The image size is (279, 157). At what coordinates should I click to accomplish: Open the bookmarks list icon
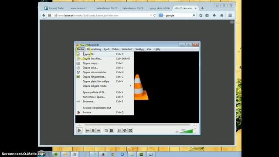(207, 16)
